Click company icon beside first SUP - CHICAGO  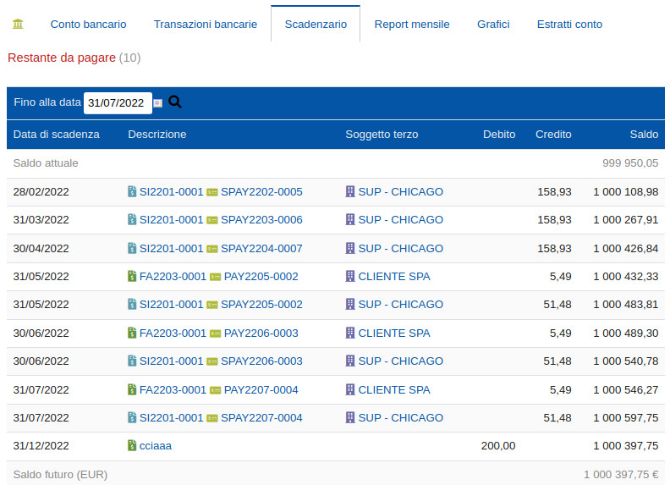click(350, 192)
